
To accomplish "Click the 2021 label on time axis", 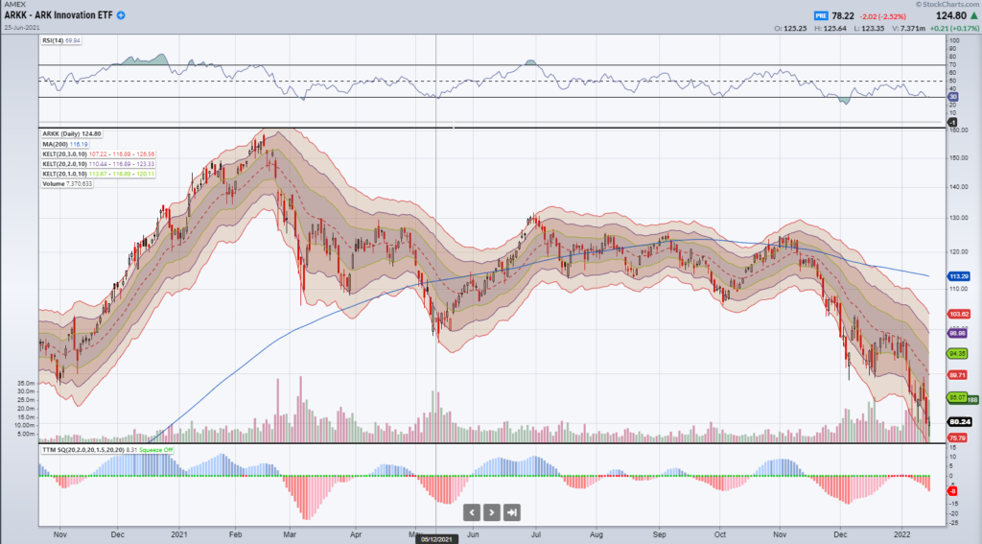I will coord(179,534).
